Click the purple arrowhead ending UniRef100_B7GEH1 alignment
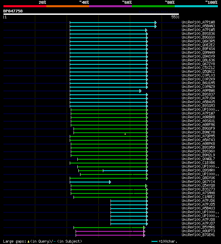Image resolution: width=221 pixels, height=244 pixels. click(144, 235)
